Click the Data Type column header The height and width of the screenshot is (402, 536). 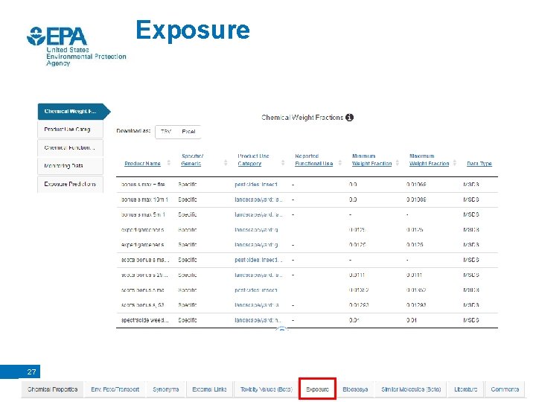coord(479,163)
